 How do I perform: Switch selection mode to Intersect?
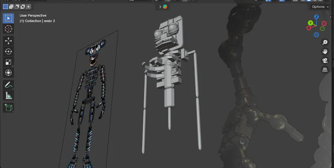point(28,7)
